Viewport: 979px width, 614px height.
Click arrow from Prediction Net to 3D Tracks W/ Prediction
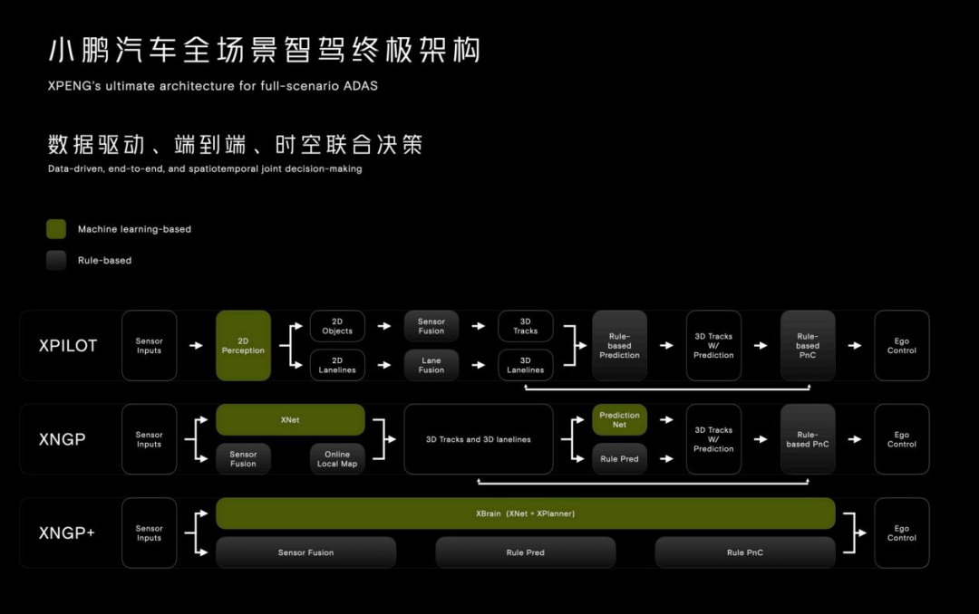(667, 420)
